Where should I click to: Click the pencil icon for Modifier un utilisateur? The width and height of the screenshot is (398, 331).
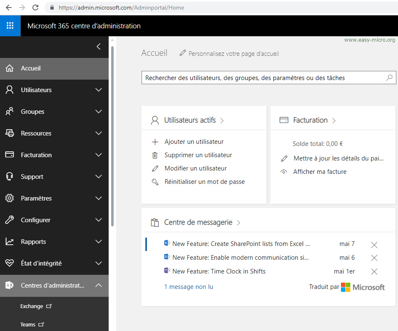(155, 168)
